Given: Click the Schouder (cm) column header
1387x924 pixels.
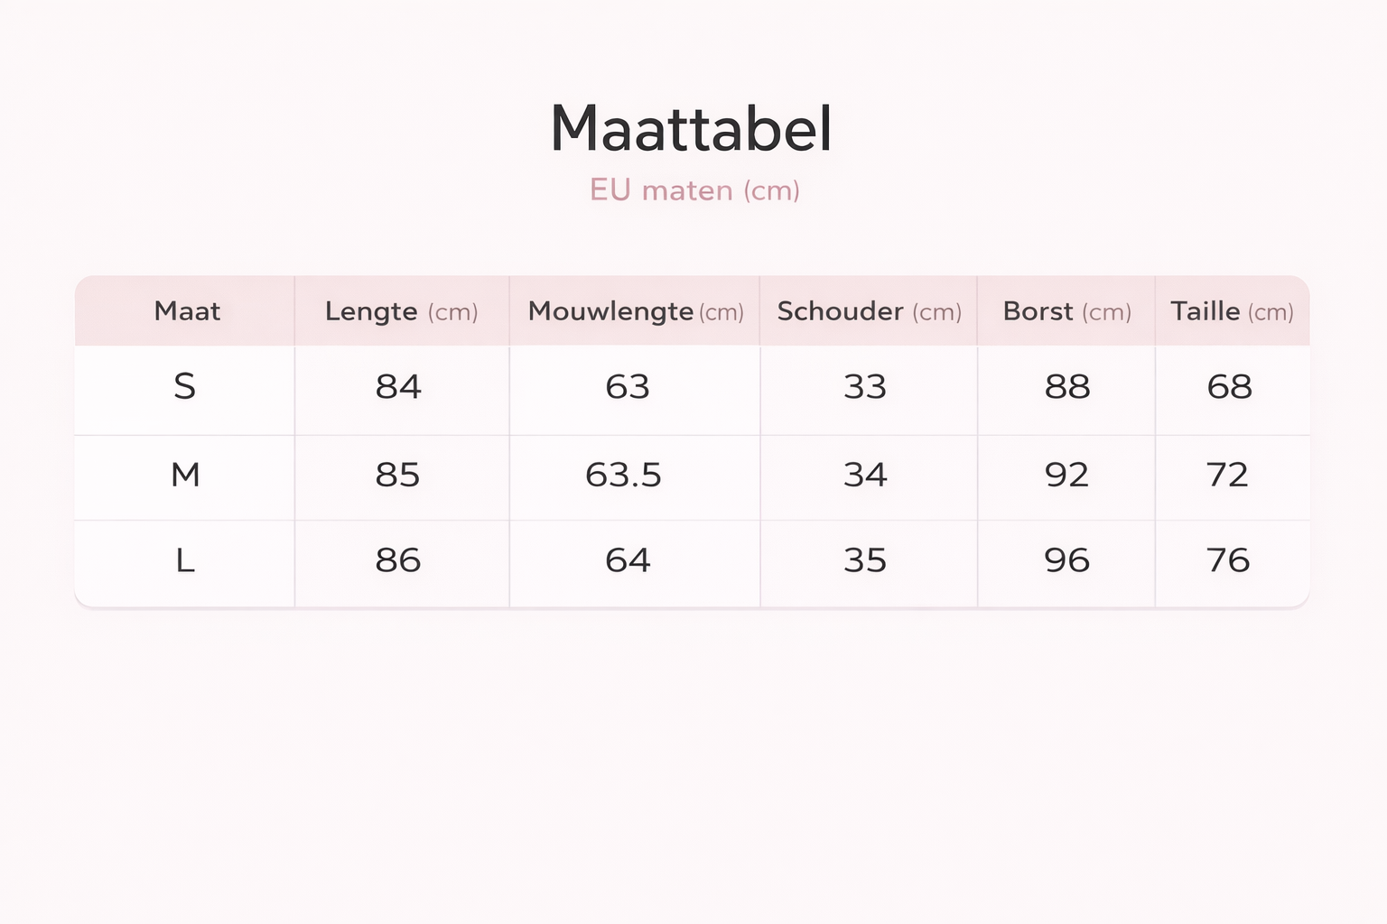Looking at the screenshot, I should point(869,311).
